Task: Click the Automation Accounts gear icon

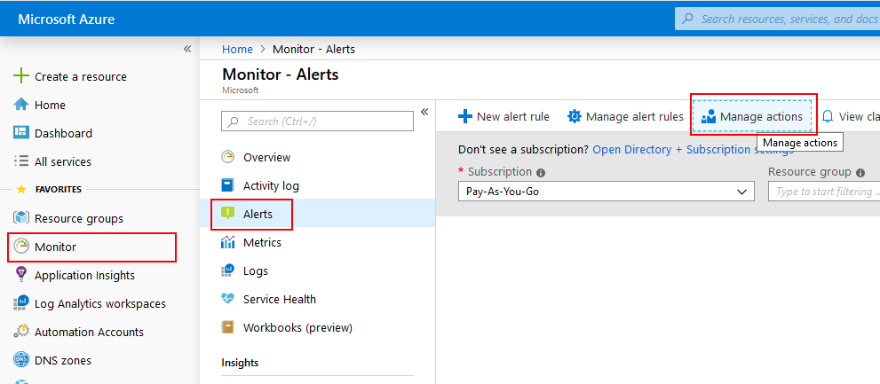Action: point(20,332)
